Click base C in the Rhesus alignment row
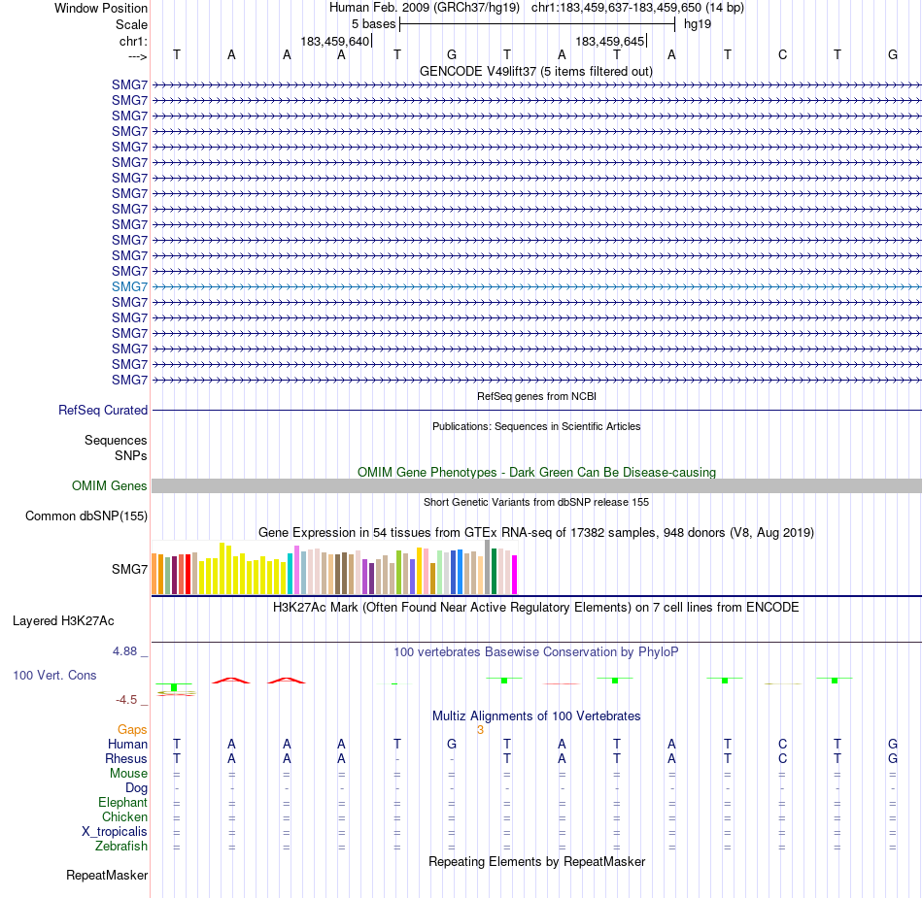The width and height of the screenshot is (923, 898). (x=782, y=758)
